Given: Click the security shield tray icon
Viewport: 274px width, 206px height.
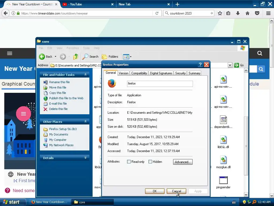Looking at the screenshot, I should coord(244,202).
